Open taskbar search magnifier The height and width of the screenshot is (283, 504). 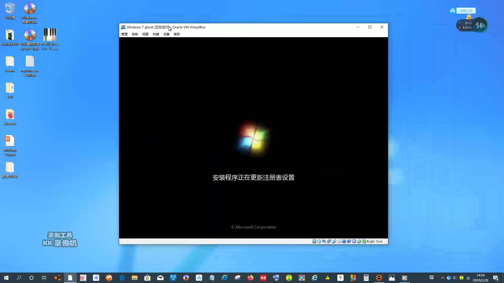pos(19,278)
